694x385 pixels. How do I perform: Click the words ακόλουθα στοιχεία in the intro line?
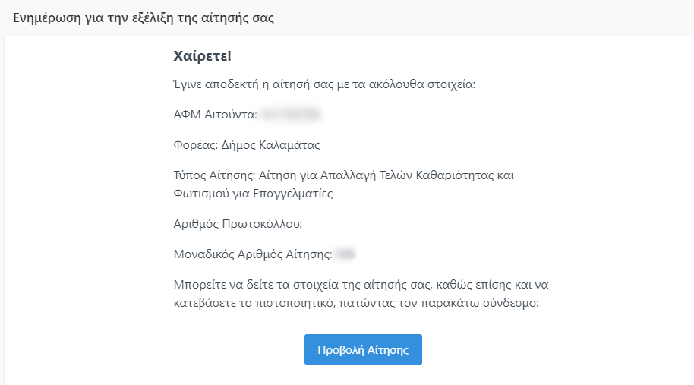pyautogui.click(x=421, y=84)
